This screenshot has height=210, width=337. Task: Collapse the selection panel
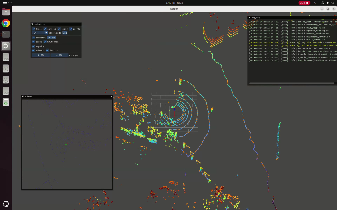[32, 24]
